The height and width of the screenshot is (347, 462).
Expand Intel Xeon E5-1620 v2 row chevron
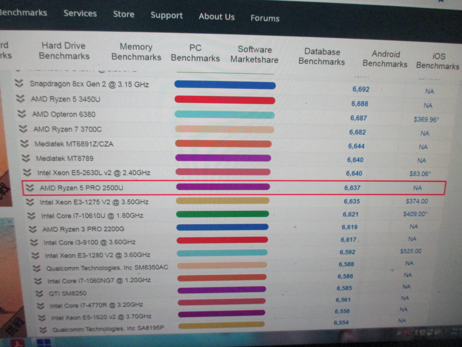[42, 318]
